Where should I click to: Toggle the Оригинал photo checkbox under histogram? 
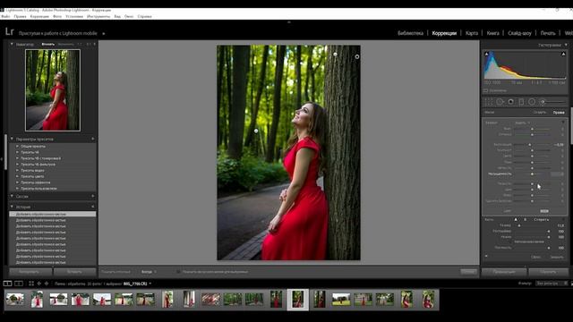tap(486, 90)
